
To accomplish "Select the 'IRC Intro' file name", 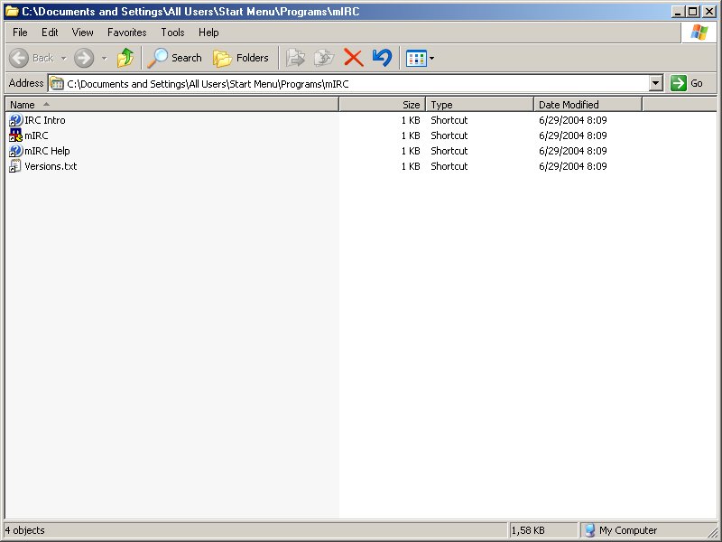I will (x=44, y=120).
